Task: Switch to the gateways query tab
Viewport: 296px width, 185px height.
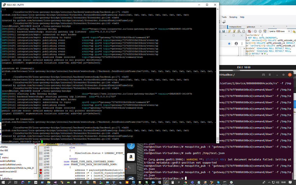Action: tap(251, 27)
